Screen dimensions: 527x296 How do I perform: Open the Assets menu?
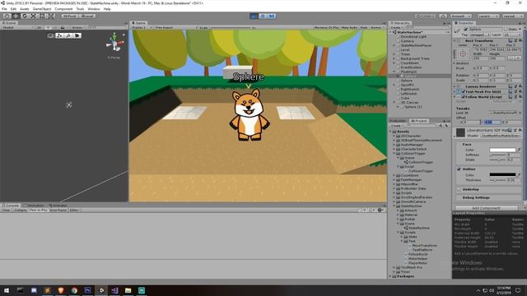click(25, 9)
